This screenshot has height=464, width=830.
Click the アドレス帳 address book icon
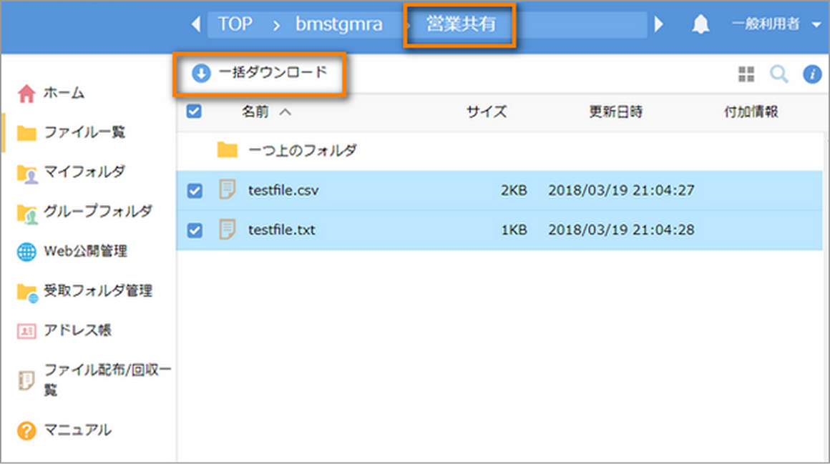tap(27, 331)
